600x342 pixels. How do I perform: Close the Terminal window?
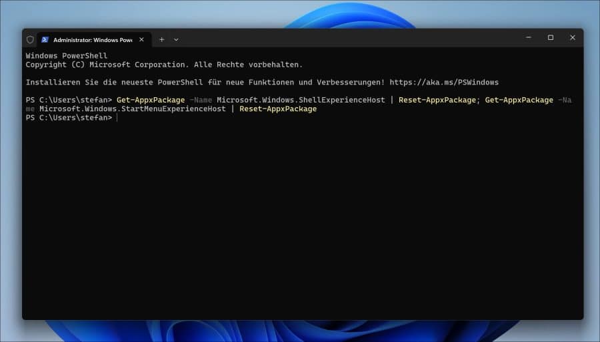573,37
